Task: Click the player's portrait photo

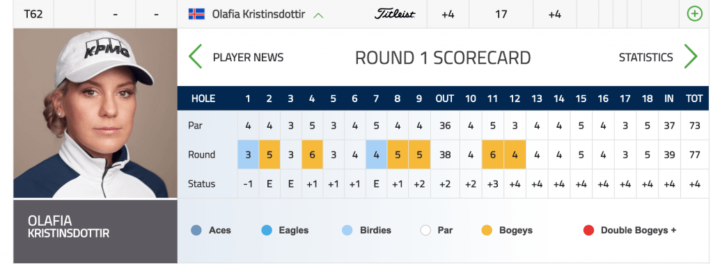Action: (x=95, y=113)
